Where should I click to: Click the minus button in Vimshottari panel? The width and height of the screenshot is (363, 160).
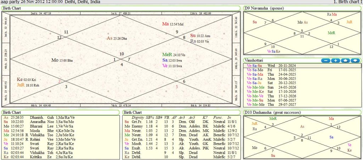click(x=325, y=60)
